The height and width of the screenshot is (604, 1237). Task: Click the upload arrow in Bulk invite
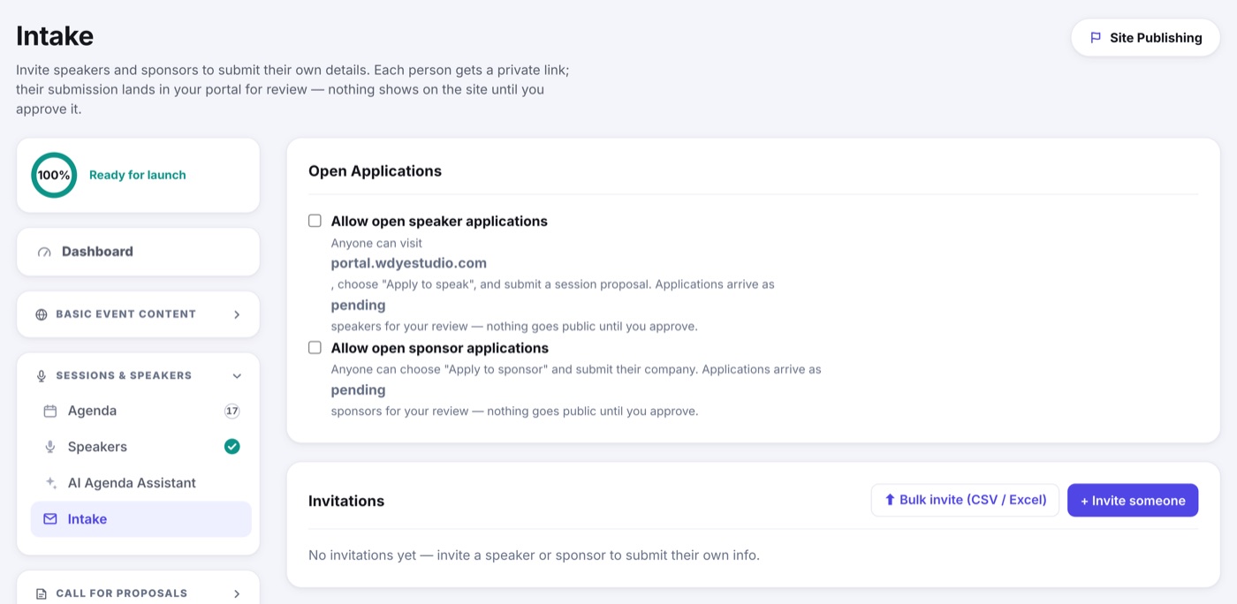[890, 500]
